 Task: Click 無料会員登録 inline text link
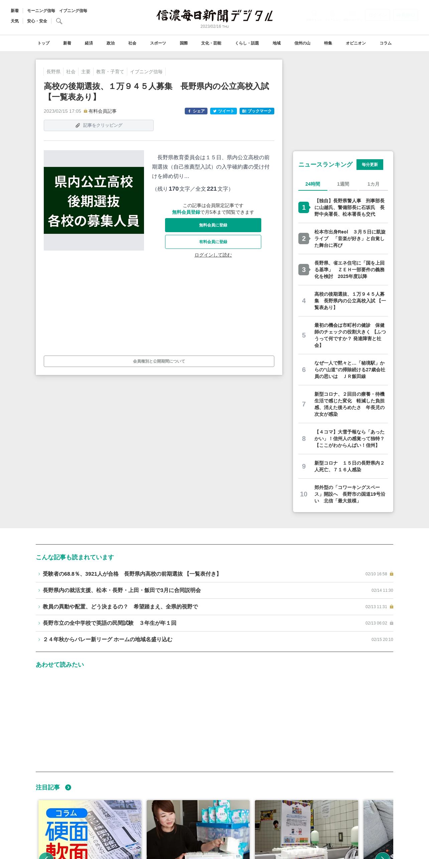click(x=186, y=212)
